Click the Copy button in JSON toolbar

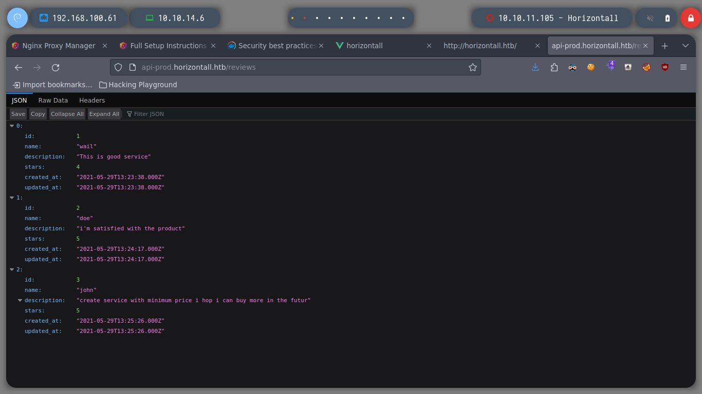pos(38,114)
